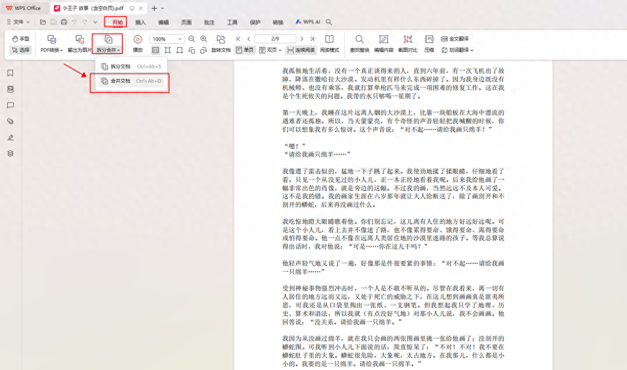
Task: Open the 划词翻译 dropdown
Action: (x=457, y=50)
